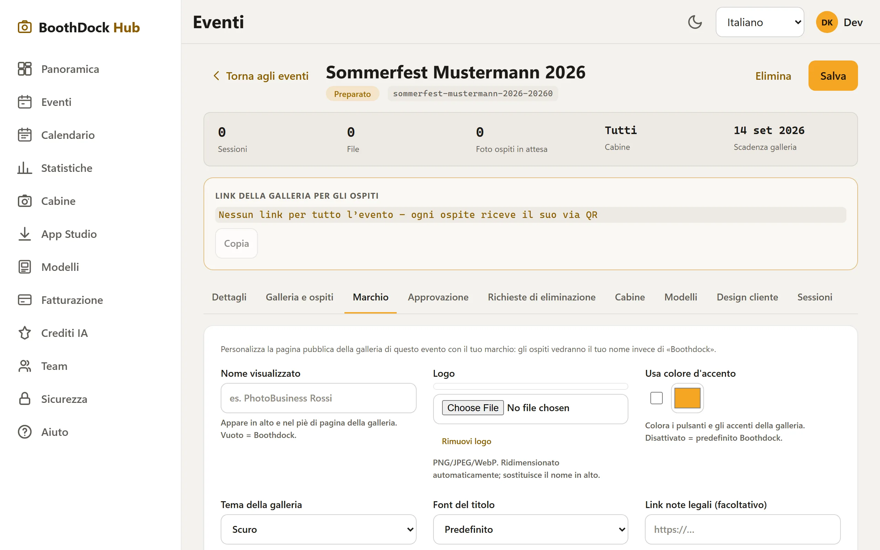Select the Cabine camera icon in sidebar
The height and width of the screenshot is (550, 880).
pos(25,201)
